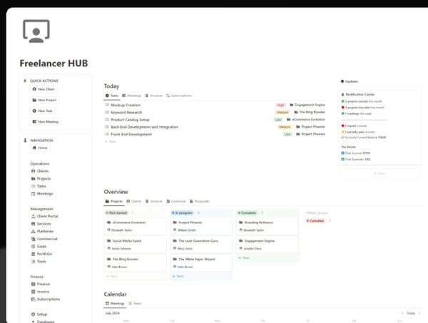Switch to Meetings tab in Today section
This screenshot has width=428, height=323.
click(x=131, y=96)
